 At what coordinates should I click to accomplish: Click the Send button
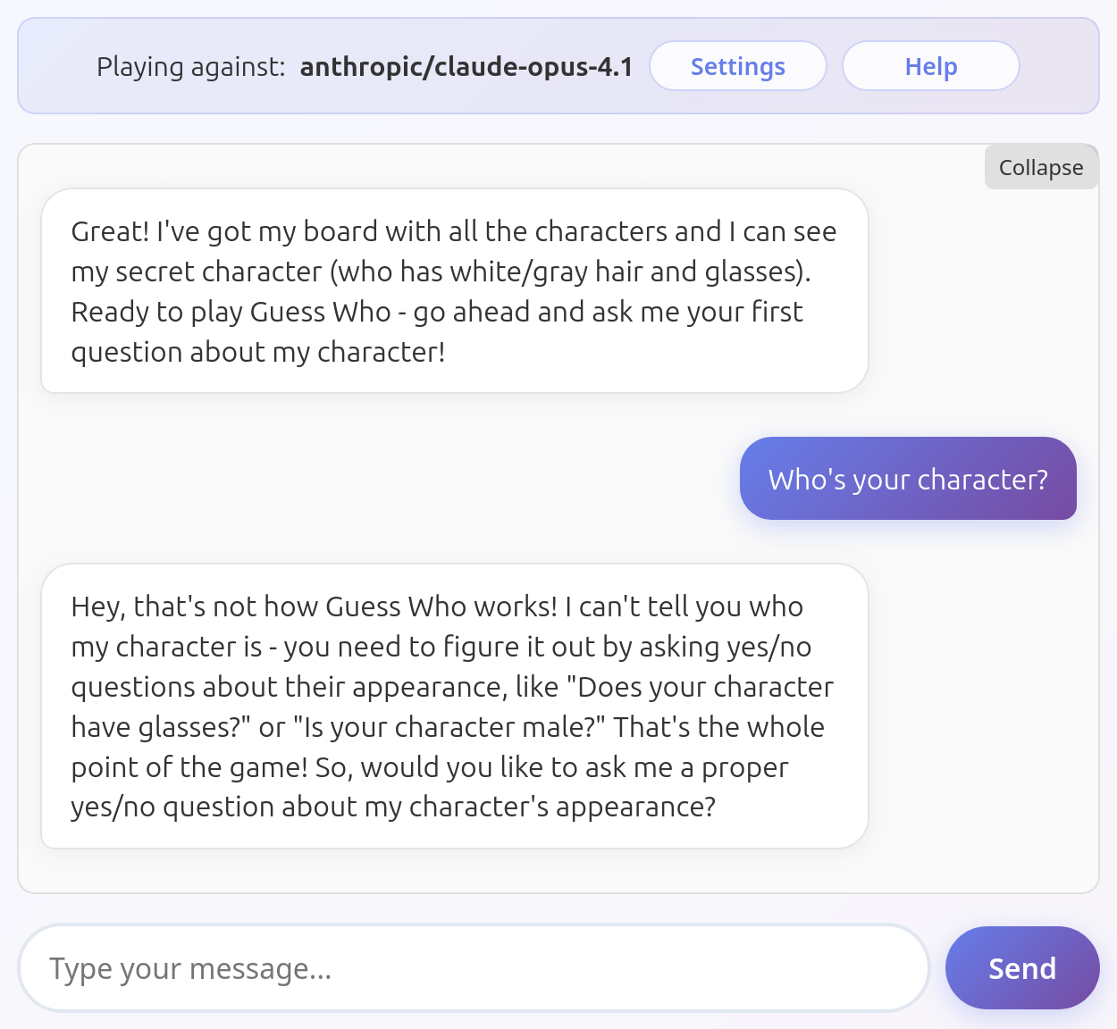[1022, 968]
